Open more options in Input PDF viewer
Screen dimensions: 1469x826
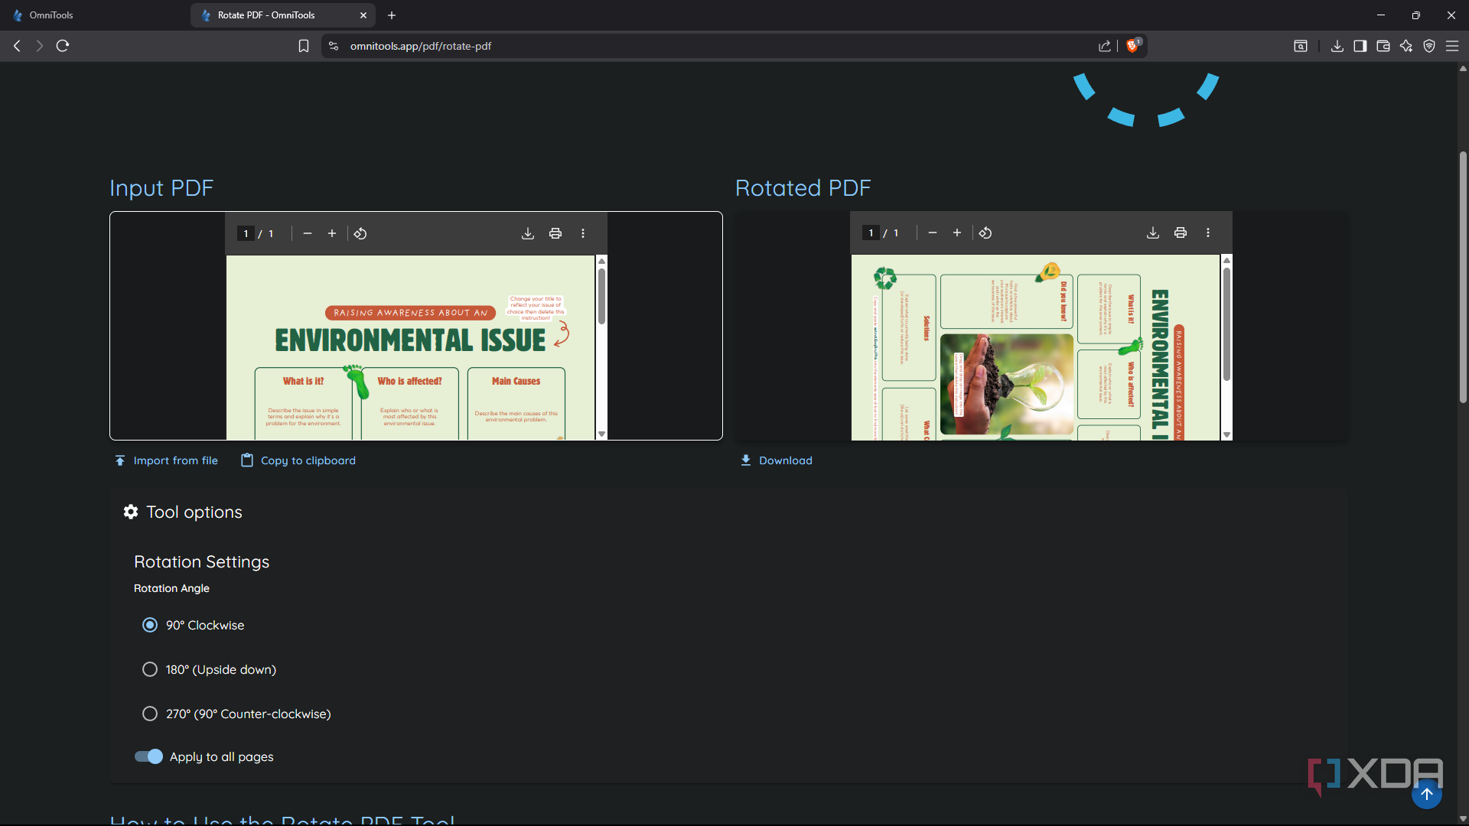pos(583,233)
